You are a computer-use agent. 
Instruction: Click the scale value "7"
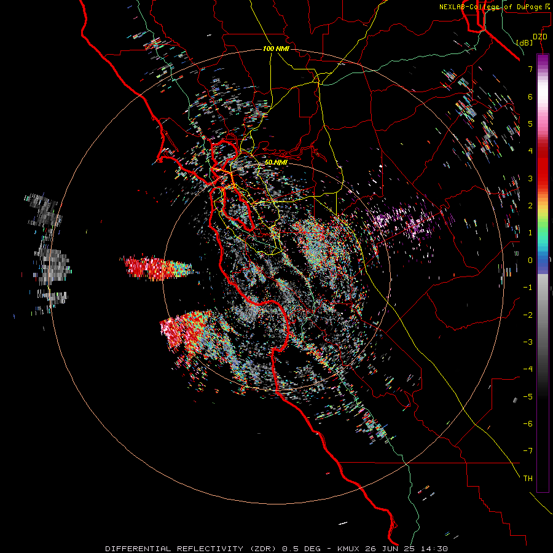[530, 69]
